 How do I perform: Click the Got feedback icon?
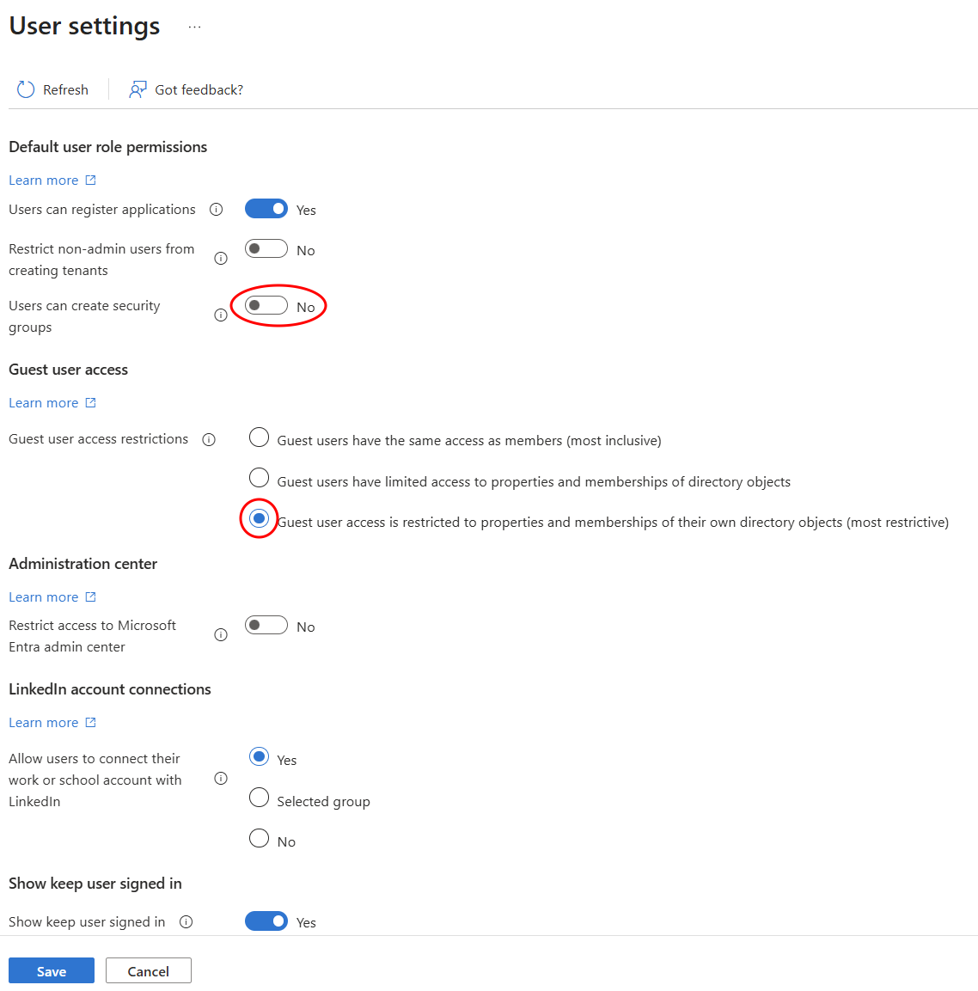138,89
